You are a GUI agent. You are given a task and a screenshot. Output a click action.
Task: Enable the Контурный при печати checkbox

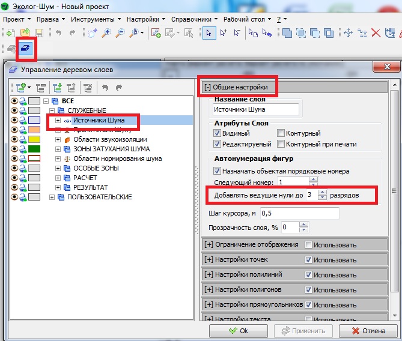click(x=281, y=144)
